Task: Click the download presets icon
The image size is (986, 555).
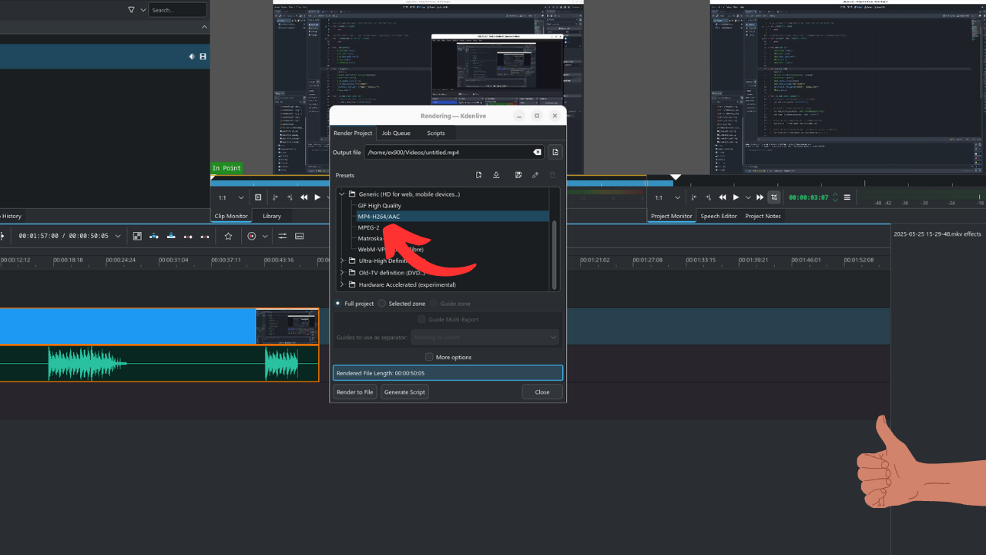Action: [x=496, y=176]
